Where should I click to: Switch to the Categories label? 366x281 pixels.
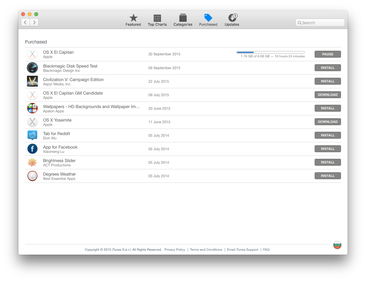point(183,24)
